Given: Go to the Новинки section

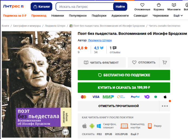Looking at the screenshot, I should tap(58, 16).
